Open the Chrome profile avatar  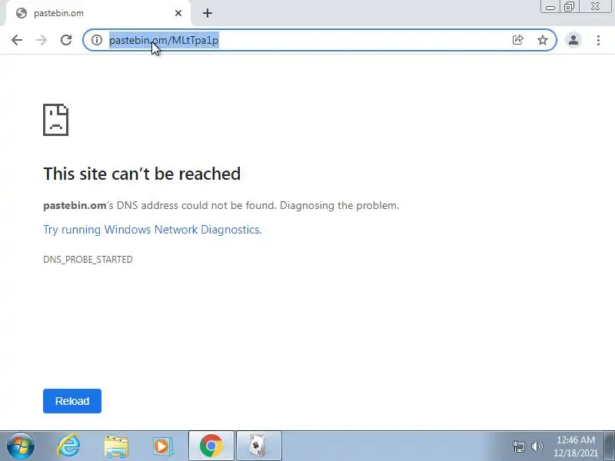573,40
